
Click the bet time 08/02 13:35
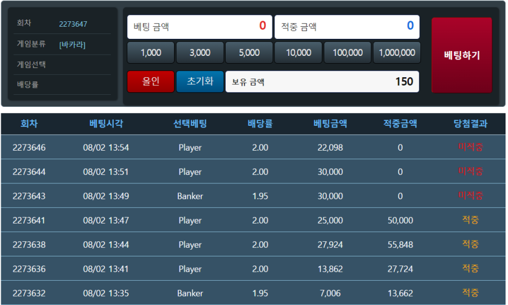[x=106, y=293]
